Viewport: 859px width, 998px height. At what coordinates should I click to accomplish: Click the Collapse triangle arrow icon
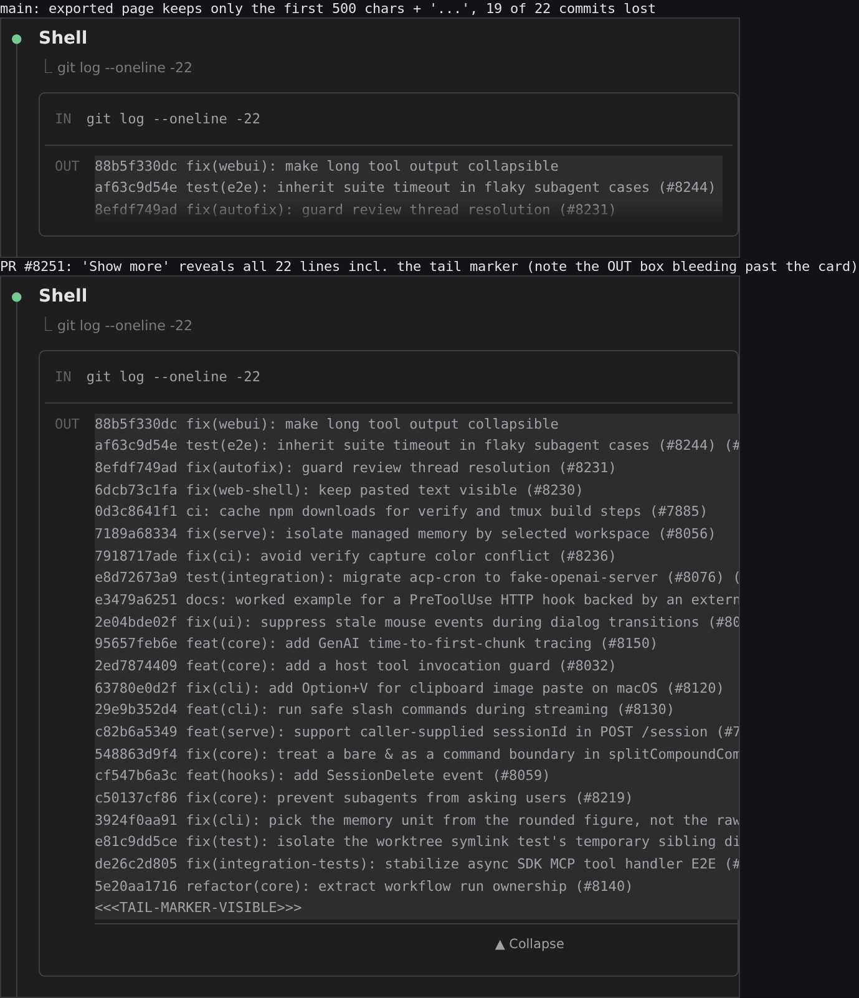(x=500, y=945)
